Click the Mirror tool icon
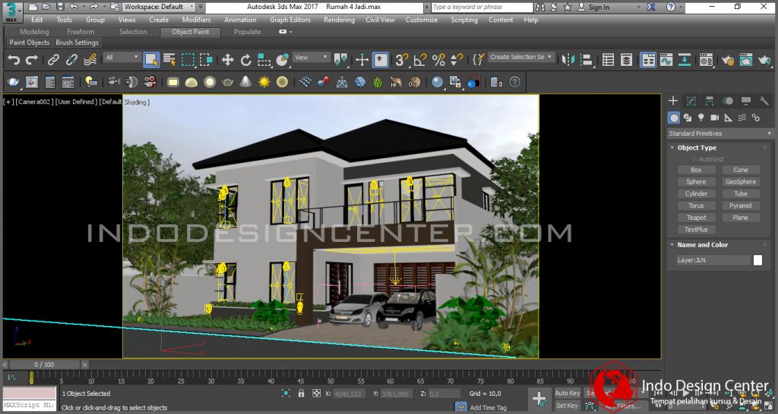 (568, 60)
